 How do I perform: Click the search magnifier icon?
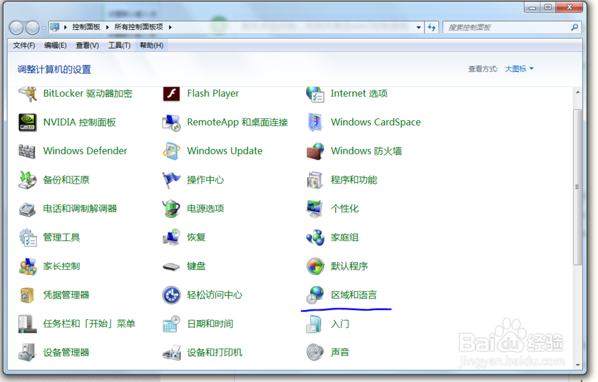click(x=574, y=27)
